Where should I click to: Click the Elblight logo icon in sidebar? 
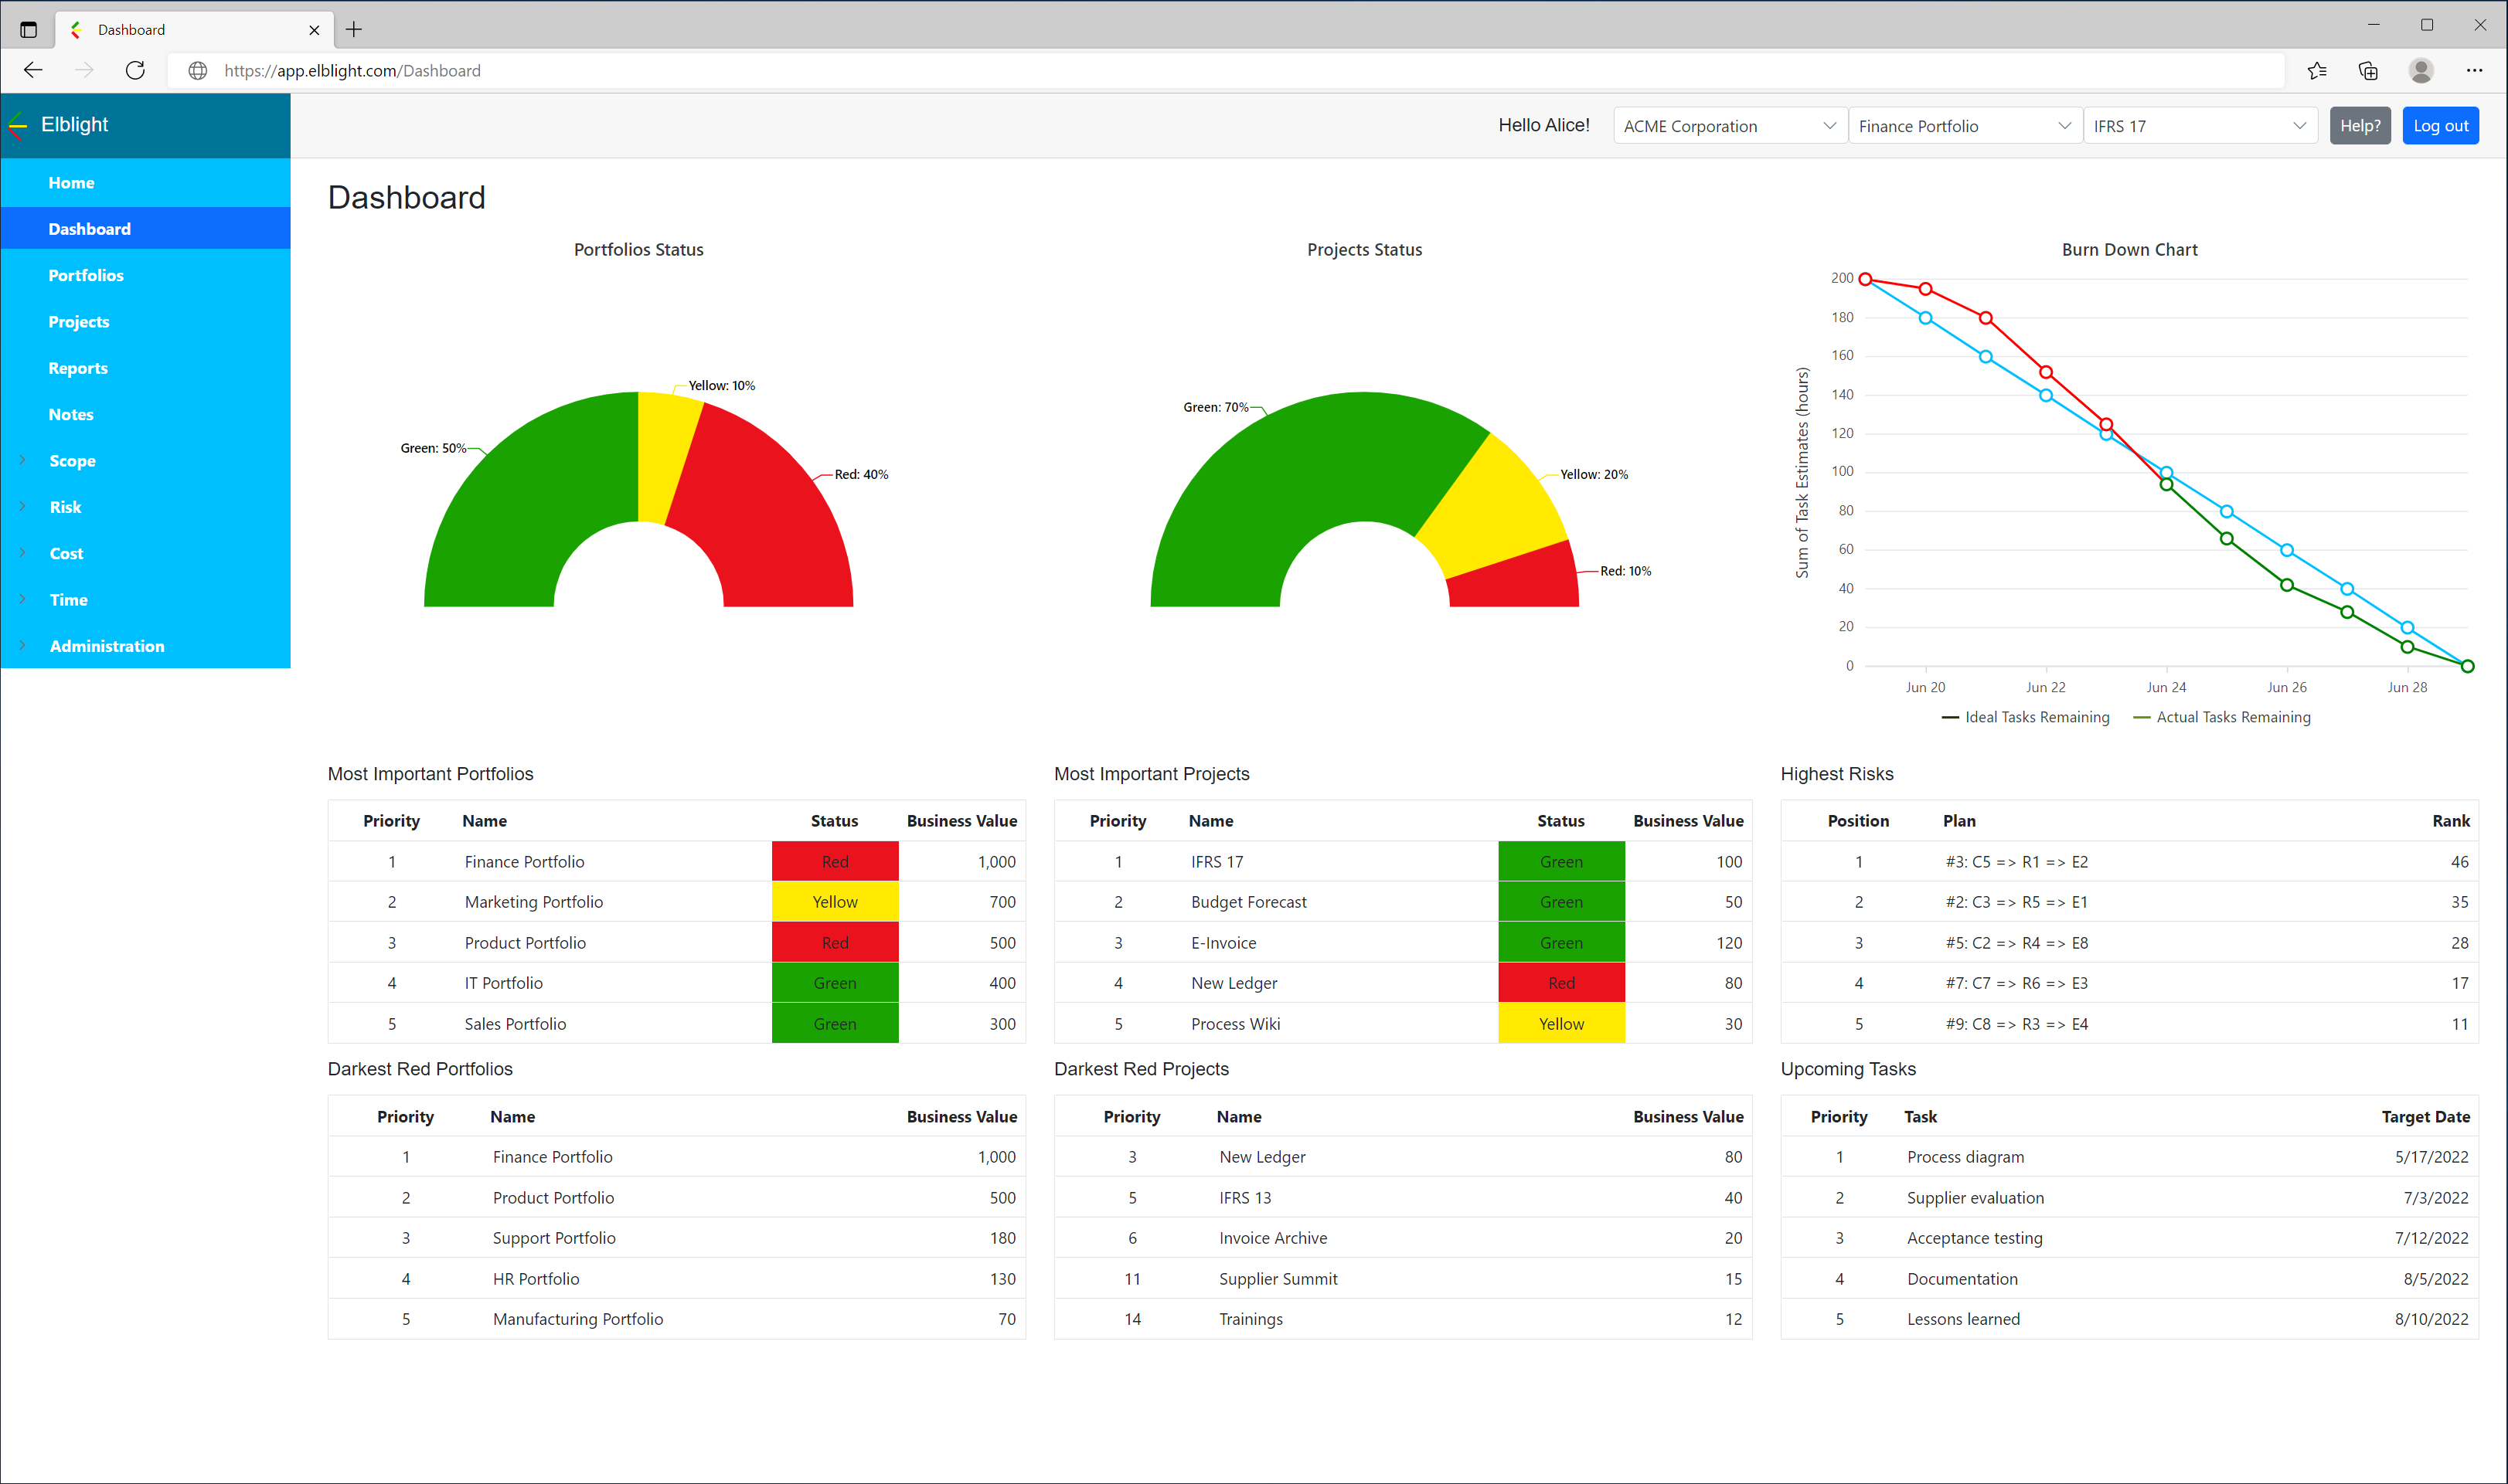tap(17, 125)
